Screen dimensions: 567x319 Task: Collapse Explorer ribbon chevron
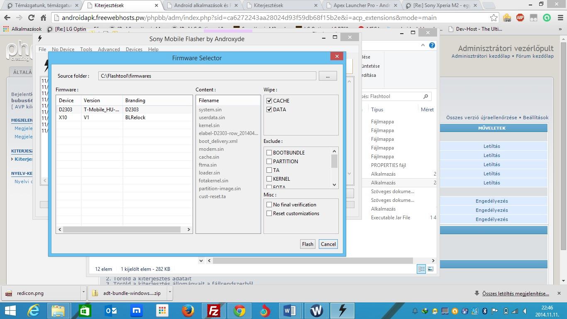(x=423, y=45)
